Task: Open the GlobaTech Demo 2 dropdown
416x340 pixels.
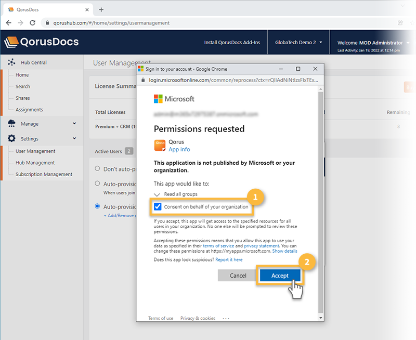Action: click(298, 43)
